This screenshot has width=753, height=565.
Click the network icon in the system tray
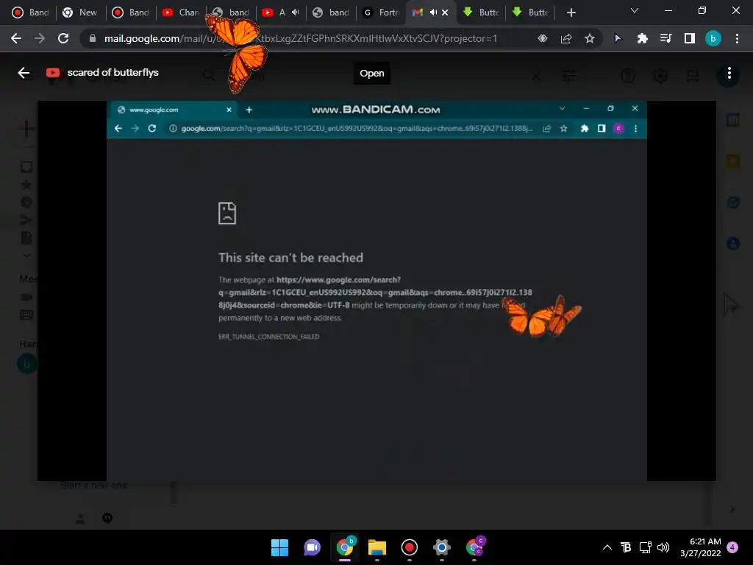[x=645, y=547]
